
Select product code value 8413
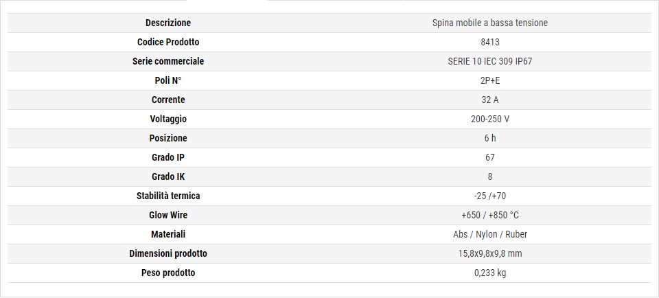489,42
